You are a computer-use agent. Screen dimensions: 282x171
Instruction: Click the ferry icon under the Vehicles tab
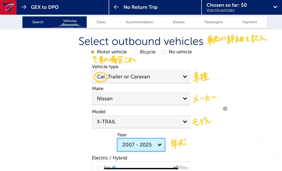click(x=70, y=25)
